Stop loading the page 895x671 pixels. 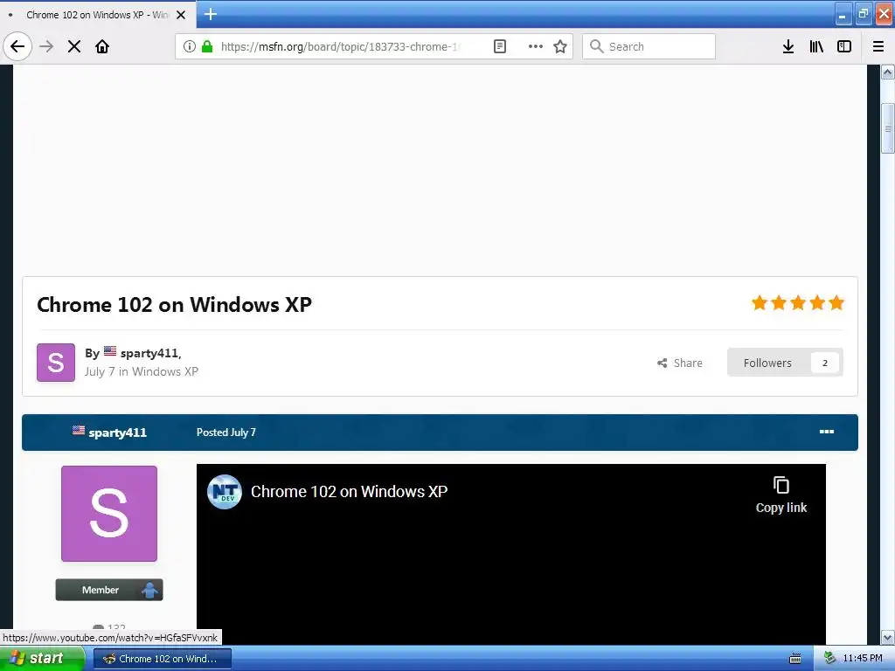(x=74, y=46)
